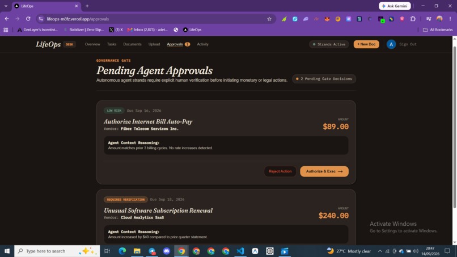
Task: Open Telegram from the taskbar
Action: pos(152,251)
